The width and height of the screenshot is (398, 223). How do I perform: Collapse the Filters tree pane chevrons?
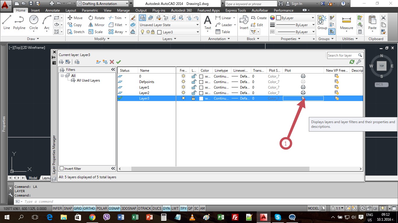[113, 70]
